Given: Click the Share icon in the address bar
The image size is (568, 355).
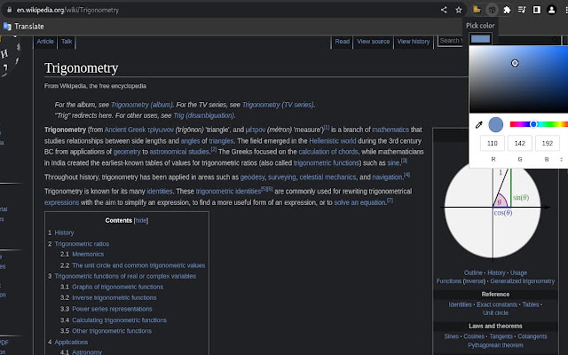Looking at the screenshot, I should coord(444,9).
